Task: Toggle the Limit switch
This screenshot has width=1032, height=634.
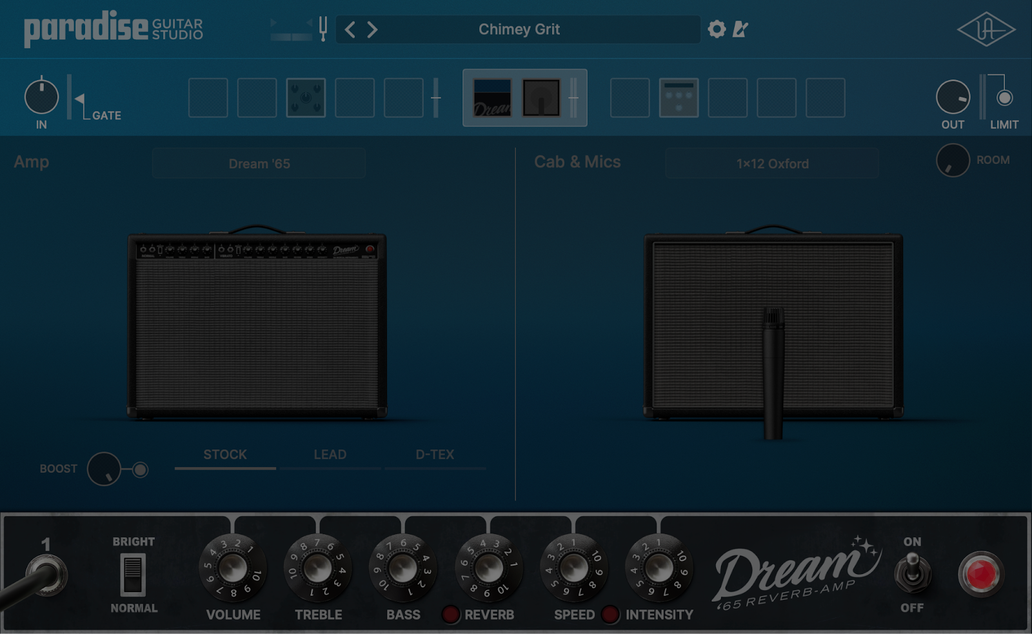Action: click(x=1004, y=98)
